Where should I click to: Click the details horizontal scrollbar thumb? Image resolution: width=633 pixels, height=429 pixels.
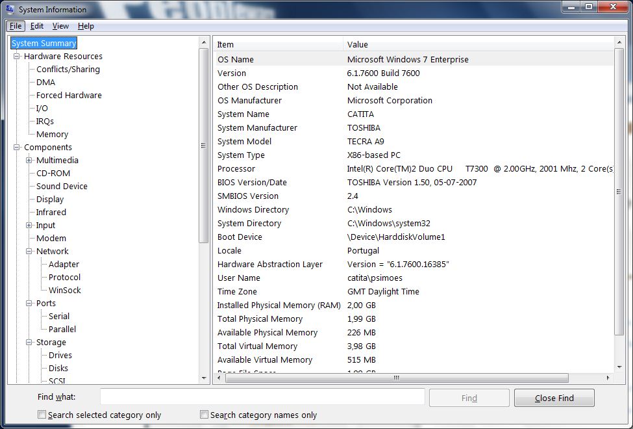pos(397,378)
